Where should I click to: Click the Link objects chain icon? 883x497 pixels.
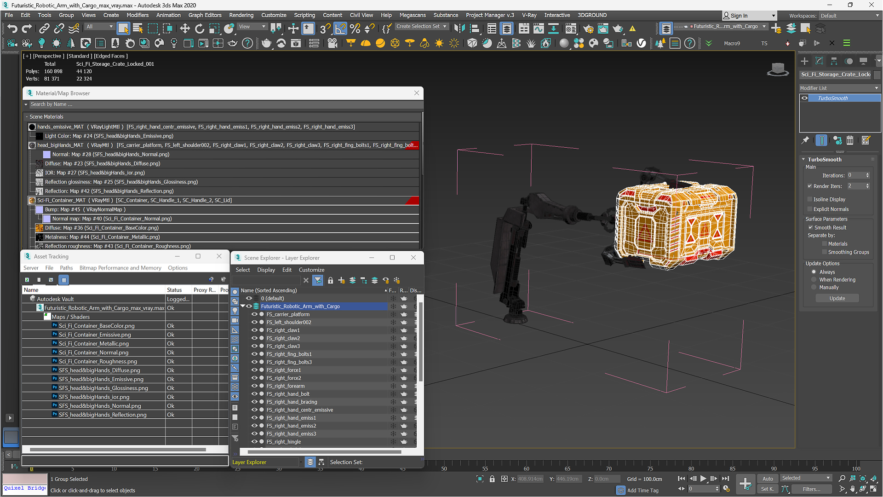pyautogui.click(x=44, y=29)
